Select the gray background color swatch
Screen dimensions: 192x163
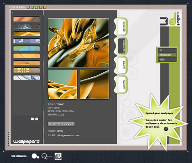click(28, 7)
